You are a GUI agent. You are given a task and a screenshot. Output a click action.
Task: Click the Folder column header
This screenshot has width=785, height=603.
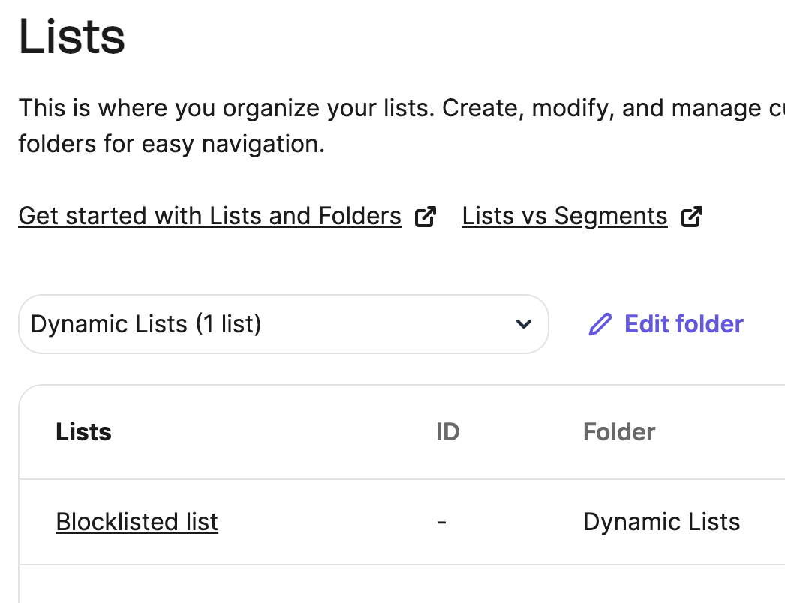(x=619, y=432)
